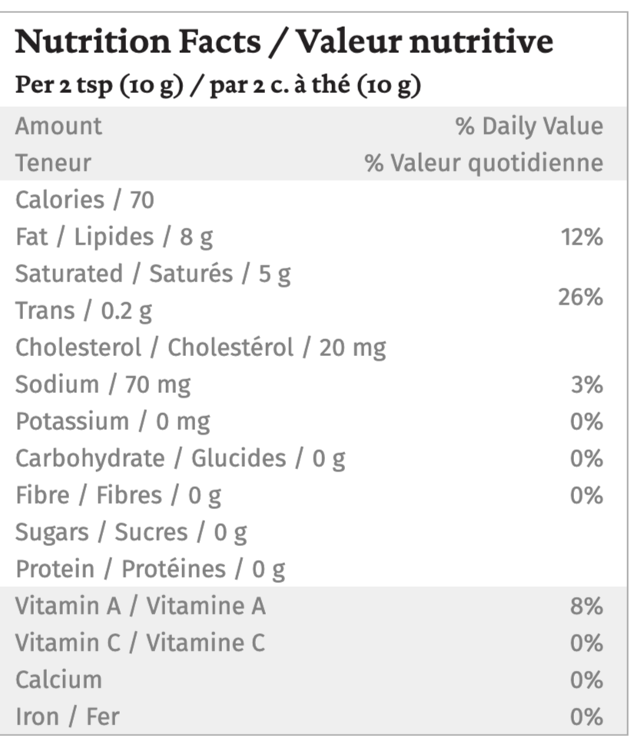
Task: Click the Iron / Fer row
Action: [x=68, y=718]
